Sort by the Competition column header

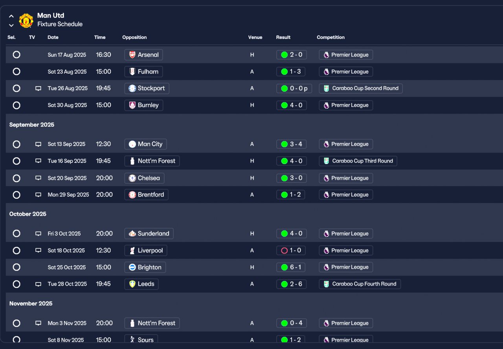click(330, 37)
